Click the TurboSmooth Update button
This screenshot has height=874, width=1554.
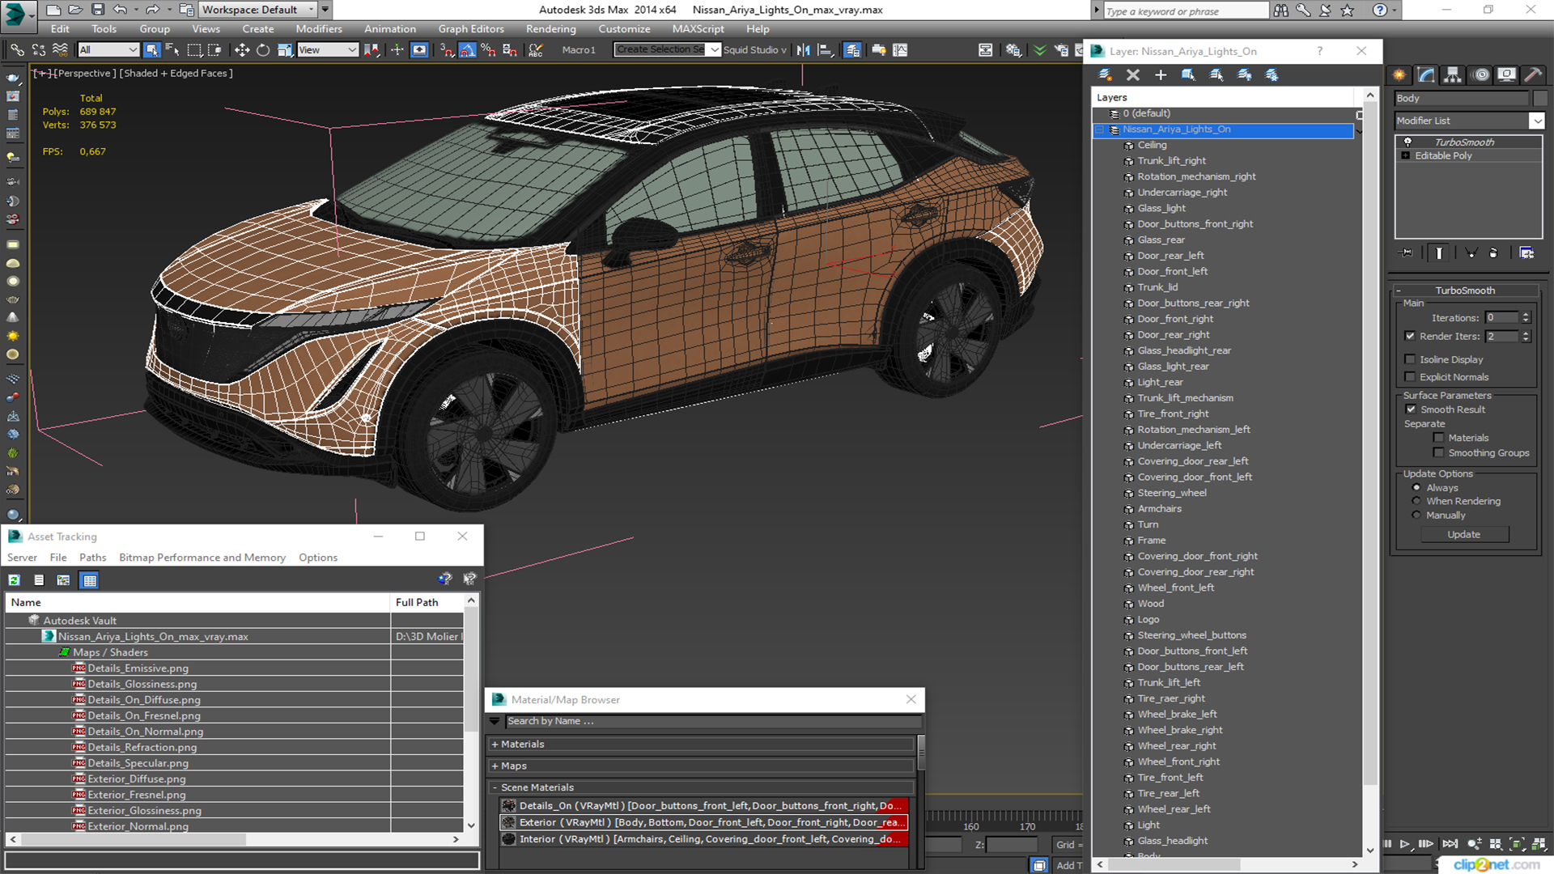tap(1463, 534)
